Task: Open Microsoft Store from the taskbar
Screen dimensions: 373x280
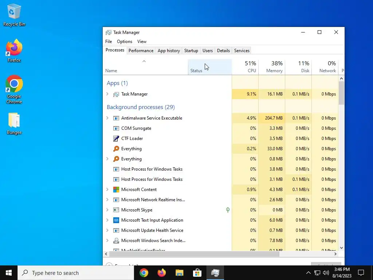Action: 197,273
